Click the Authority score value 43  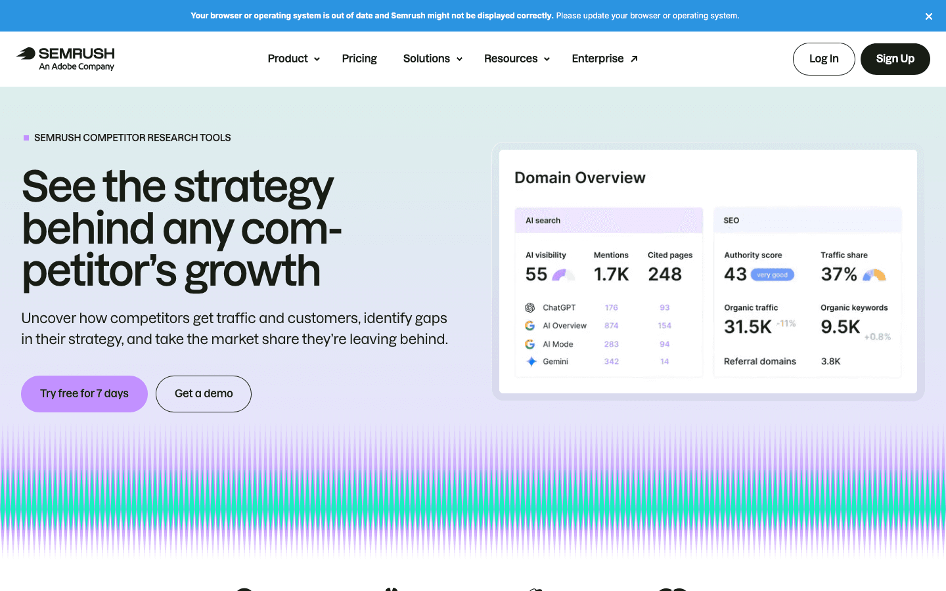735,274
